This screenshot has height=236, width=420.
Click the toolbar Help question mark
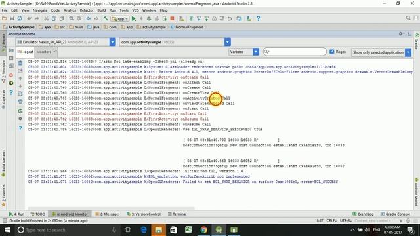[258, 18]
